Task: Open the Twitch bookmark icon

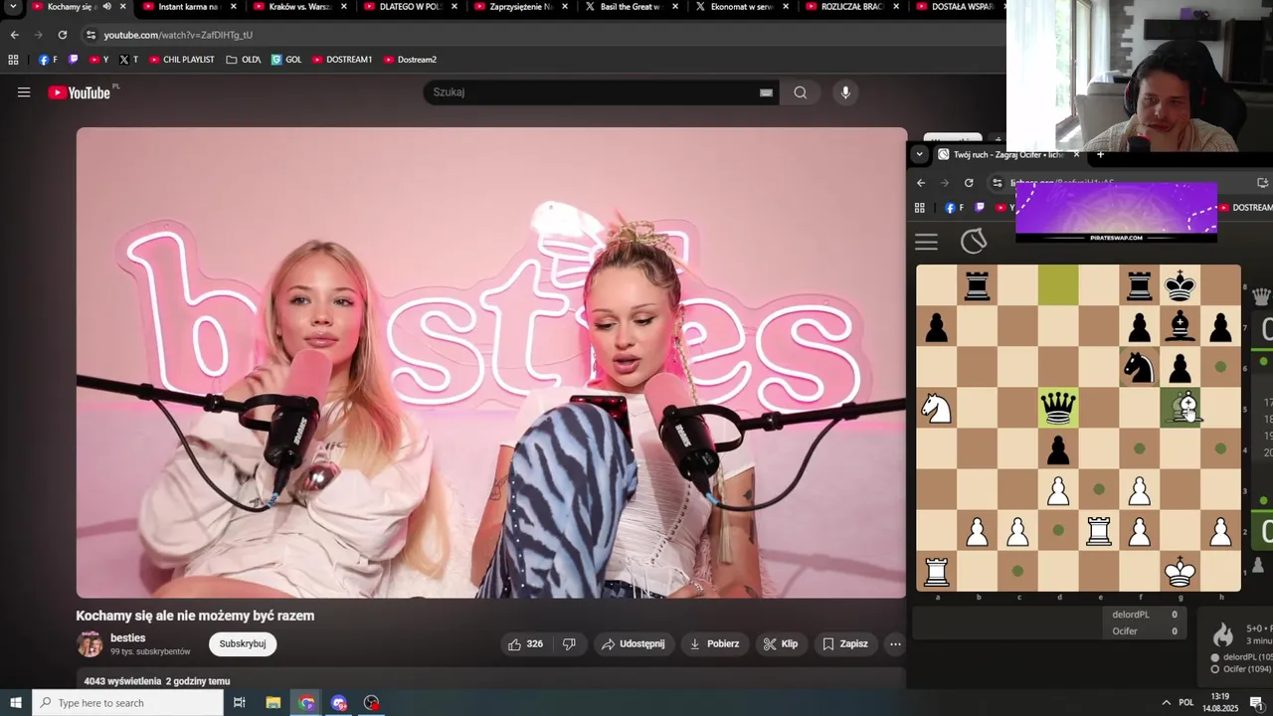Action: [74, 60]
